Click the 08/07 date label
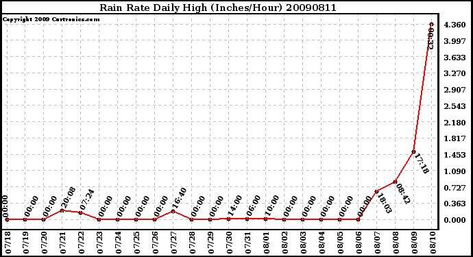Image resolution: width=473 pixels, height=257 pixels. coord(378,243)
